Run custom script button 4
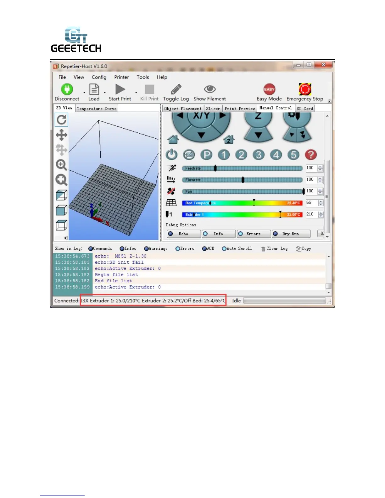The image size is (385, 498). [276, 155]
